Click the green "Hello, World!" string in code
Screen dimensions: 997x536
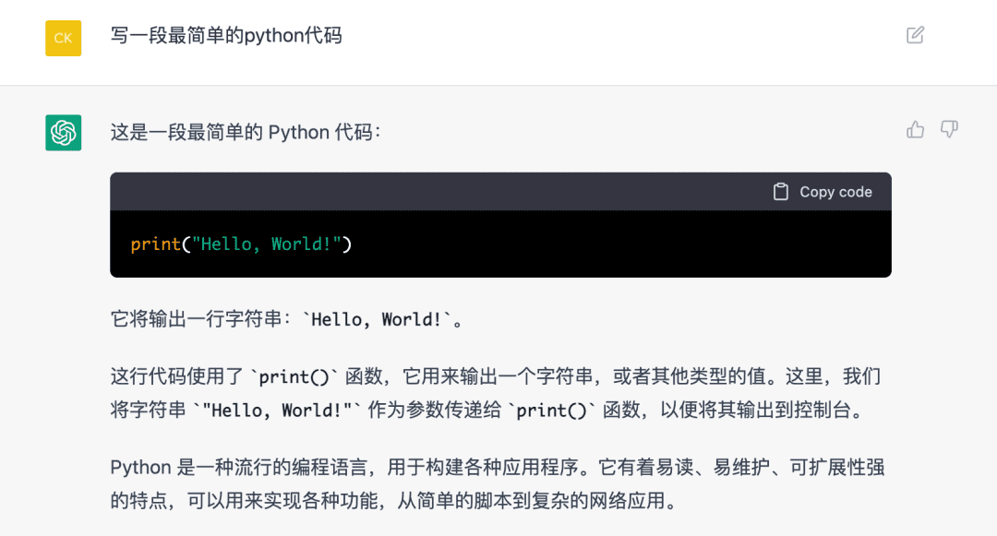[x=267, y=244]
